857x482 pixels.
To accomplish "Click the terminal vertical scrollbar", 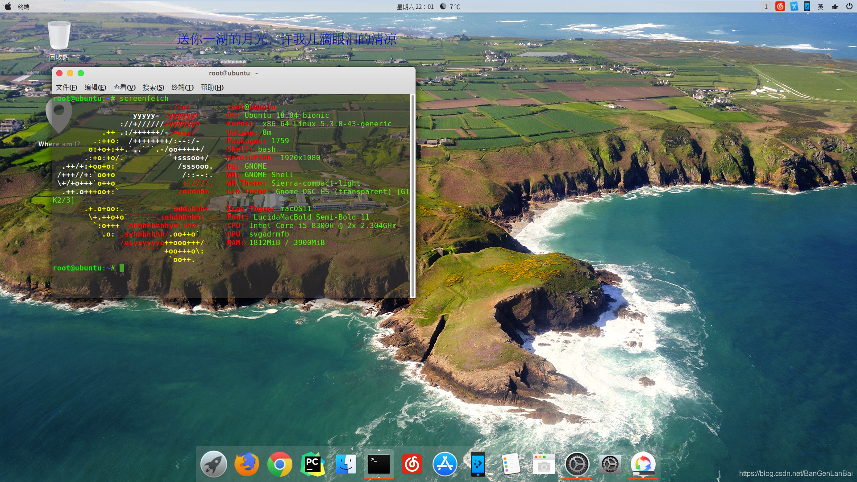I will pos(413,195).
